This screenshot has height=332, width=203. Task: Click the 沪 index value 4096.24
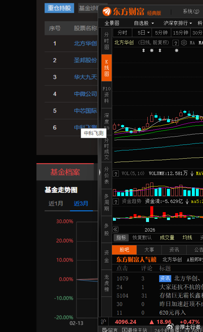125,322
